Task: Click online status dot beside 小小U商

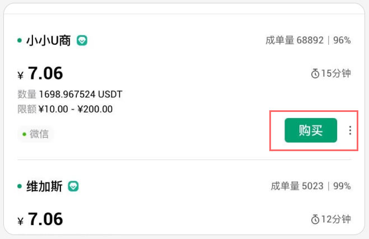Action: [20, 40]
